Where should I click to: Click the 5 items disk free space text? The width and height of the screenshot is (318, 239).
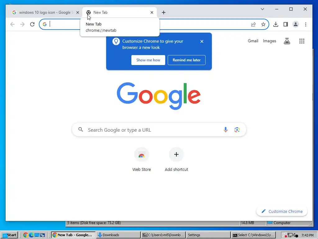(x=94, y=223)
